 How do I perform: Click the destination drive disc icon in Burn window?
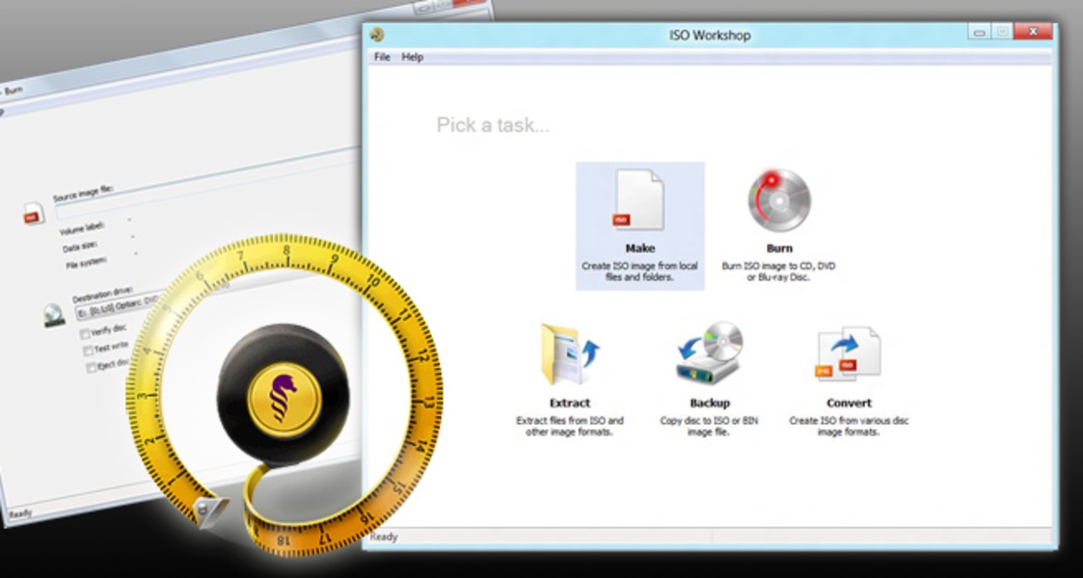pyautogui.click(x=54, y=314)
